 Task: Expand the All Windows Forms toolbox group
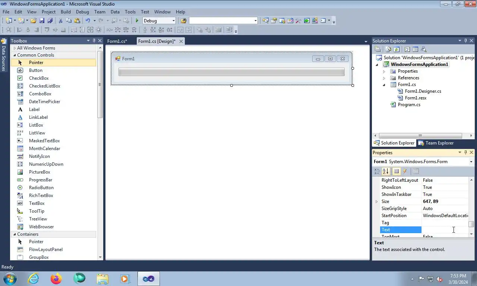click(15, 48)
